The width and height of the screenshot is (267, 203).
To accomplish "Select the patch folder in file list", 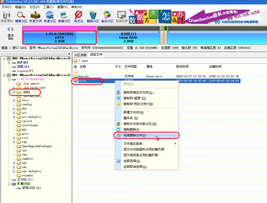I will (x=82, y=81).
